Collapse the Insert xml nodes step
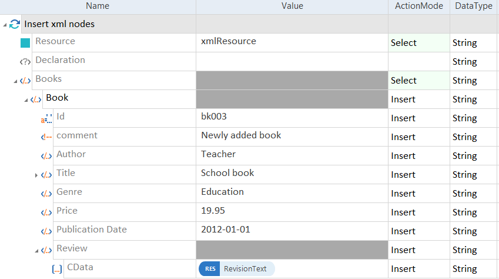The width and height of the screenshot is (499, 279). point(5,25)
